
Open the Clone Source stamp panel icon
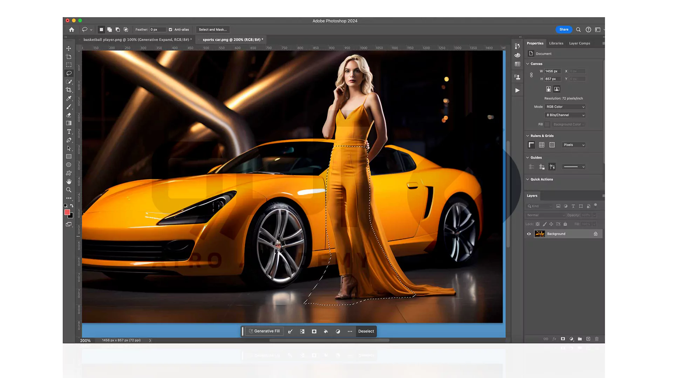517,77
